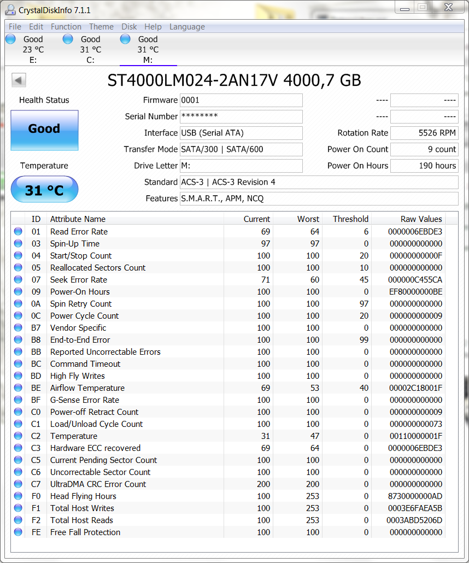
Task: Click the Threshold column header
Action: [347, 219]
